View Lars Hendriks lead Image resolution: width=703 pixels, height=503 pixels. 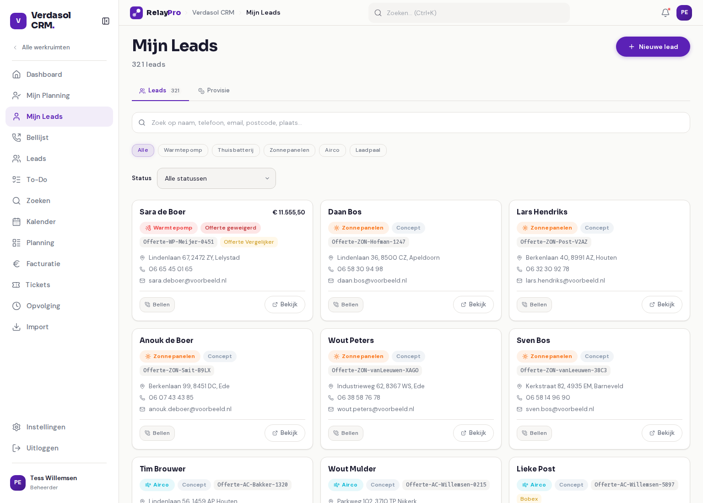[x=662, y=305]
